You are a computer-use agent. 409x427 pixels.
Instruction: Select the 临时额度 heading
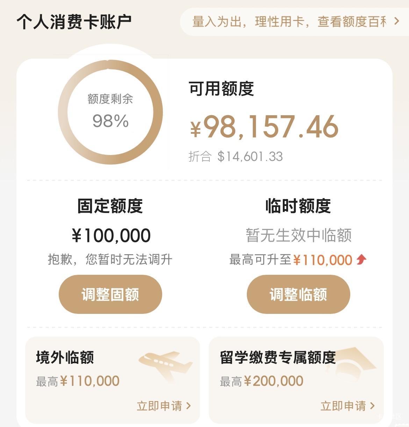(x=298, y=206)
